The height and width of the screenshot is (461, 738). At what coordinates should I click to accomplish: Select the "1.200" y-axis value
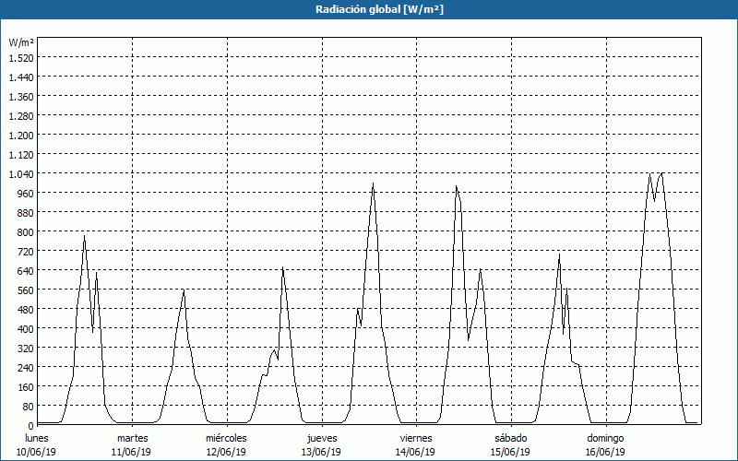point(21,135)
